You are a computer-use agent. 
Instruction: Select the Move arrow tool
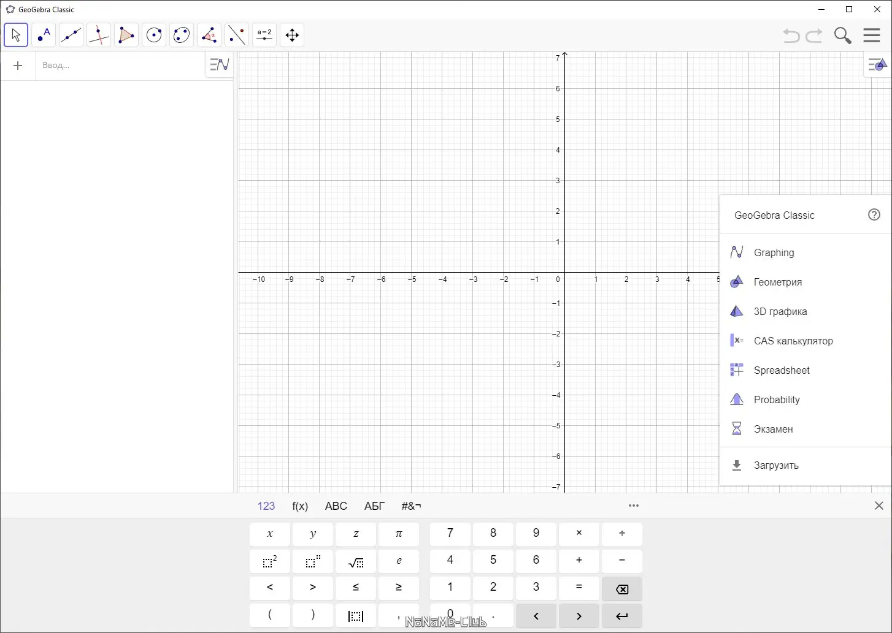point(16,35)
